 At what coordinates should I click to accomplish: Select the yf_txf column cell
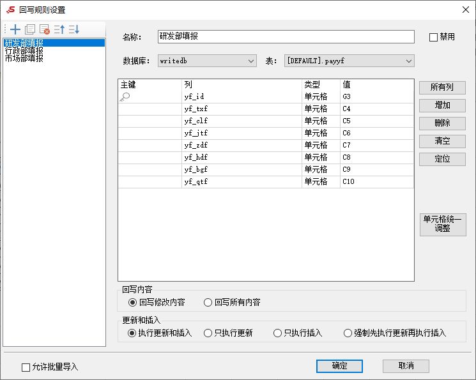pos(242,109)
